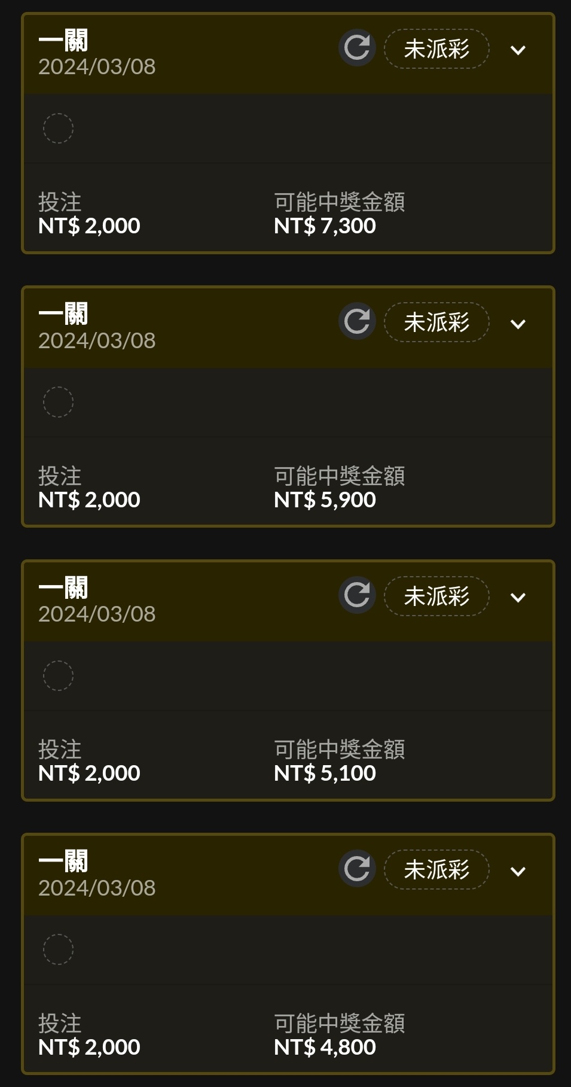Expand the chevron on the NT$ 7,300 bet card
The width and height of the screenshot is (571, 1087).
coord(518,50)
